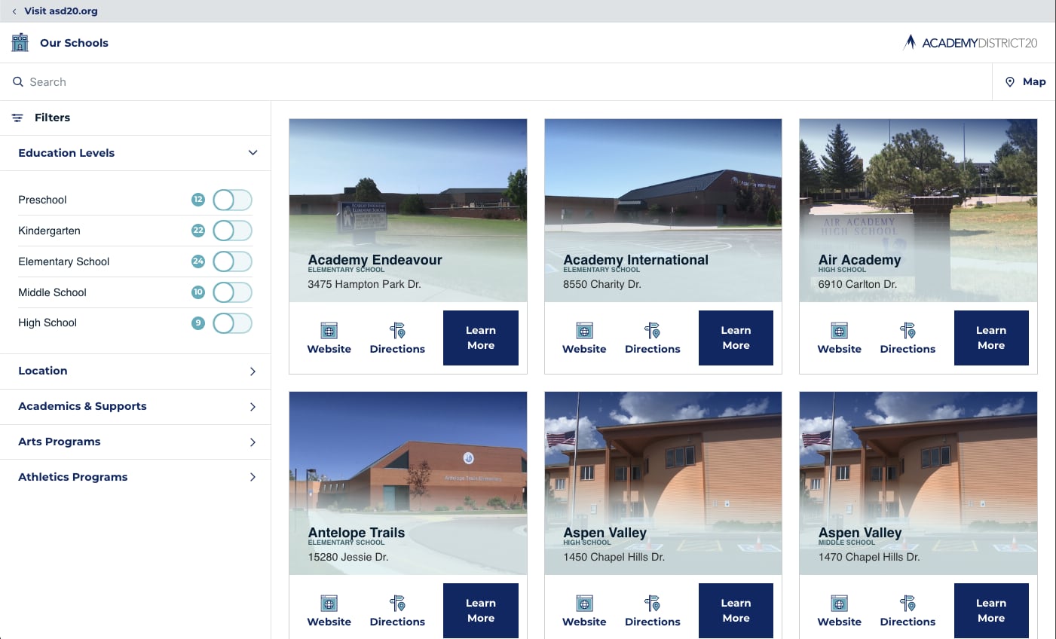Open Aspen Valley High School website icon

pyautogui.click(x=584, y=604)
